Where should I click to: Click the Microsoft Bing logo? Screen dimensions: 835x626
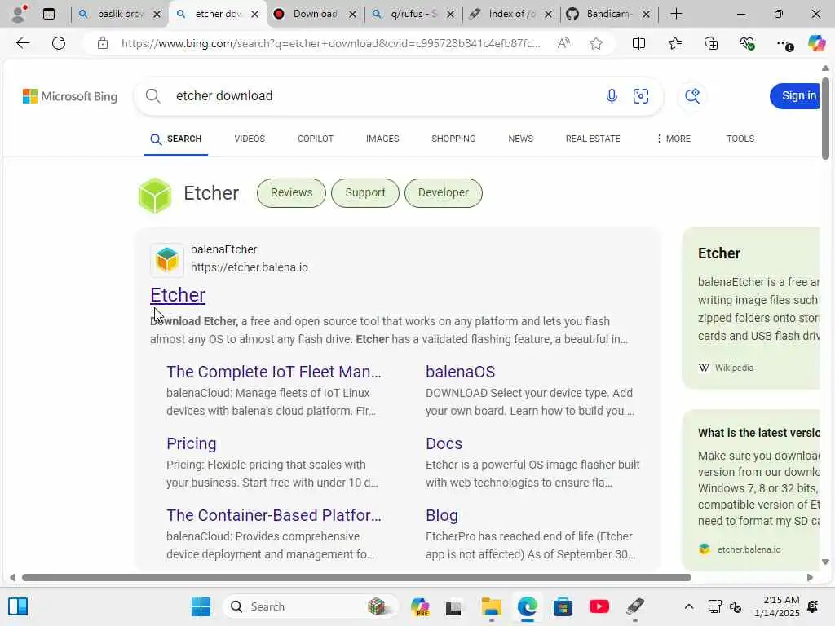click(x=70, y=96)
